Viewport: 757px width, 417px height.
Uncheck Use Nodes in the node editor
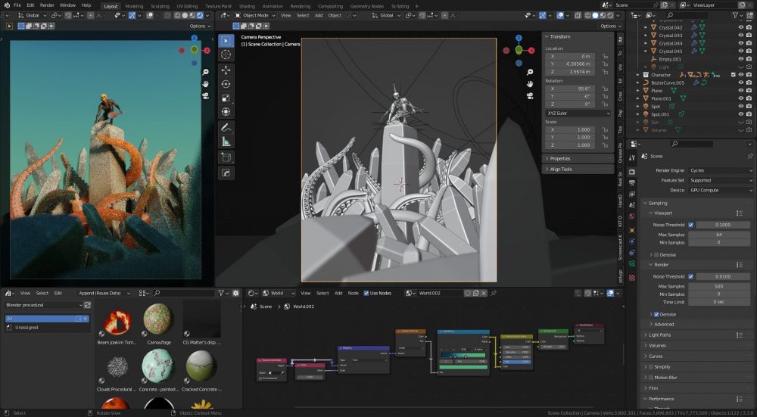click(366, 293)
